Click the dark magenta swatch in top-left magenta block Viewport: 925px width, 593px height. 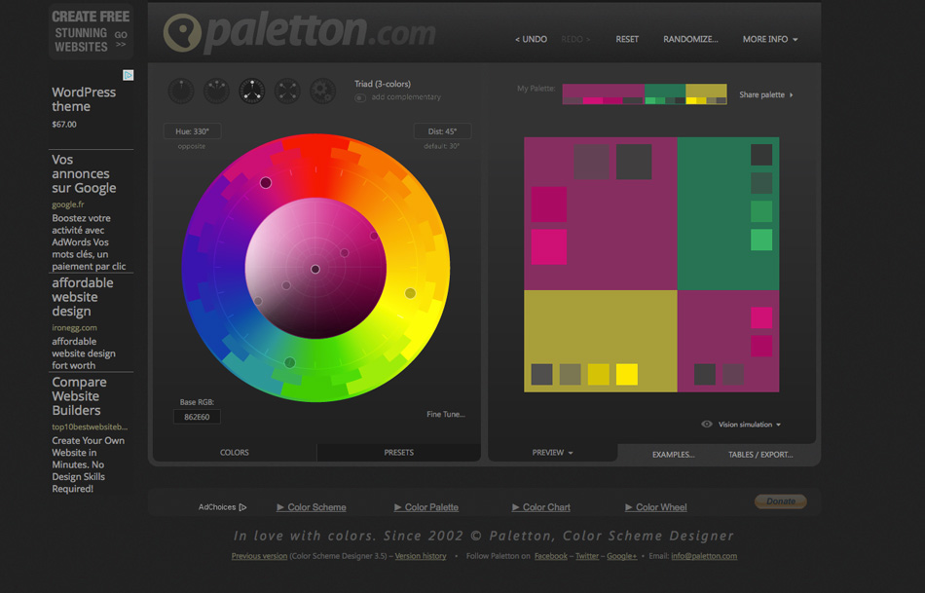coord(549,204)
